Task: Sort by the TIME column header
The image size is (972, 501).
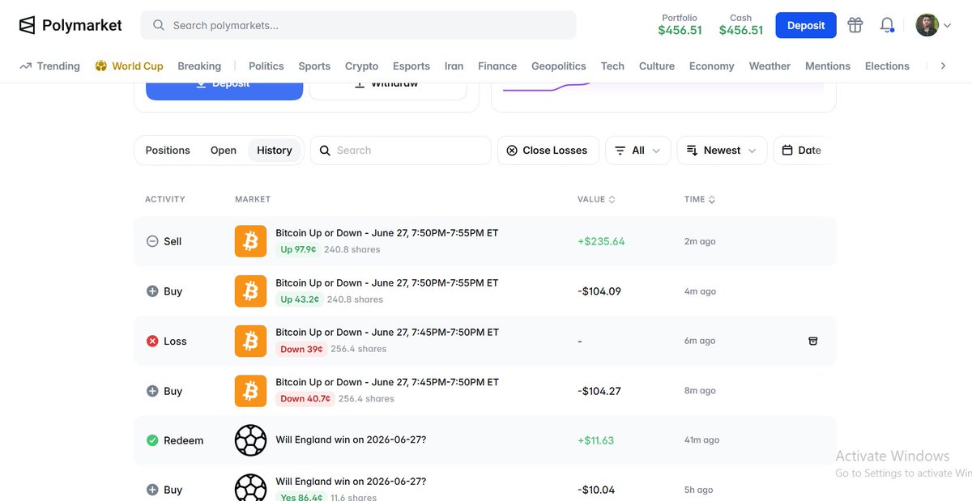Action: (700, 199)
